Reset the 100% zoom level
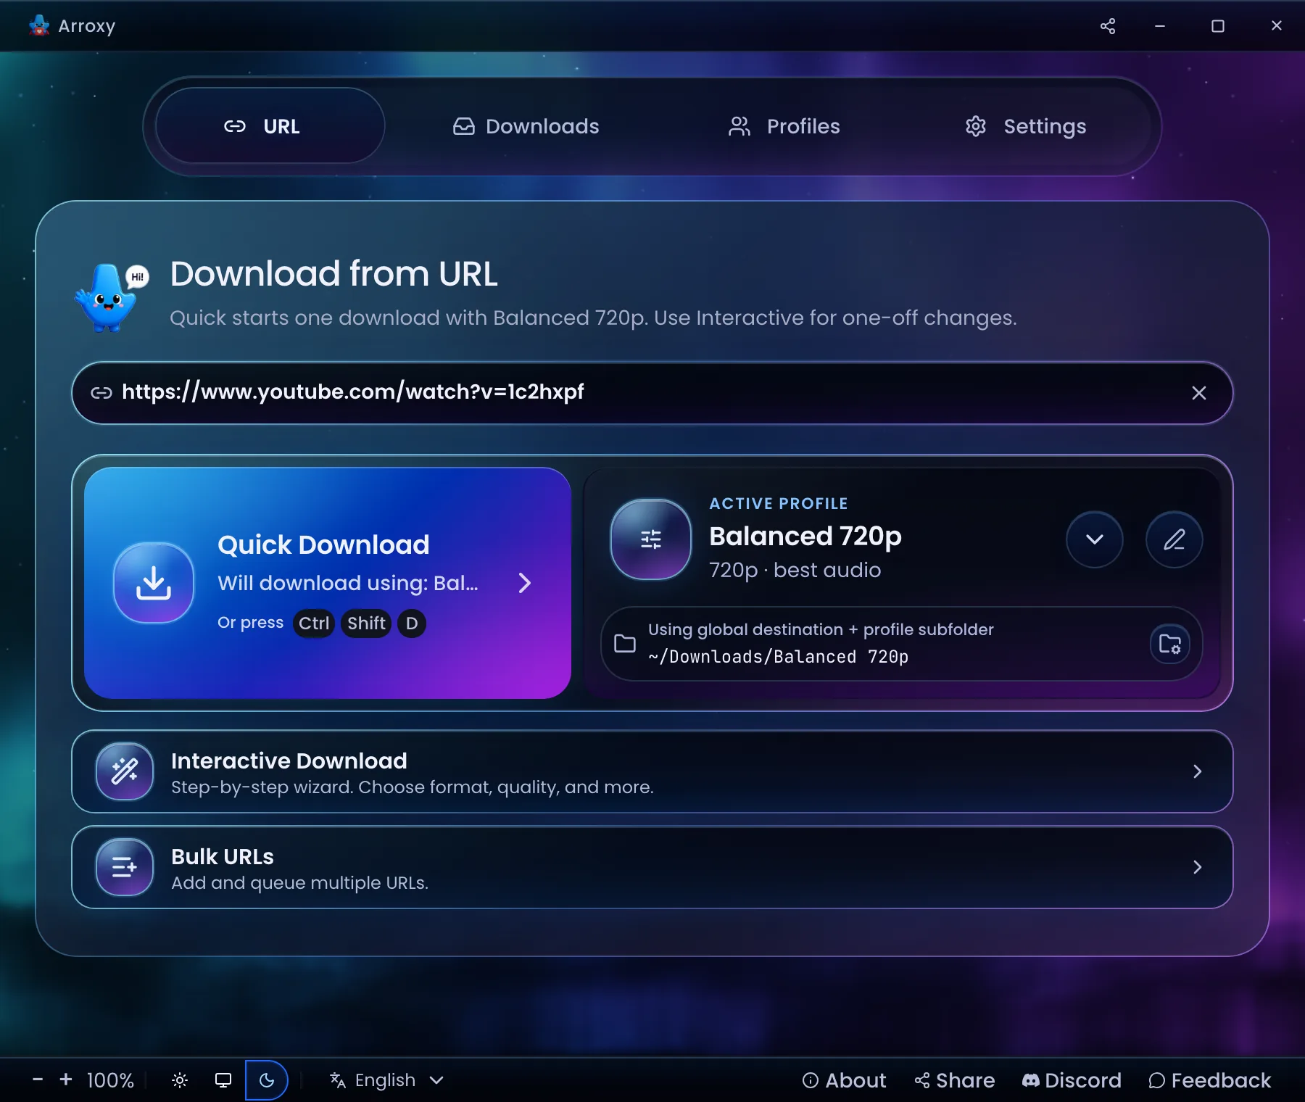Viewport: 1305px width, 1102px height. tap(110, 1080)
